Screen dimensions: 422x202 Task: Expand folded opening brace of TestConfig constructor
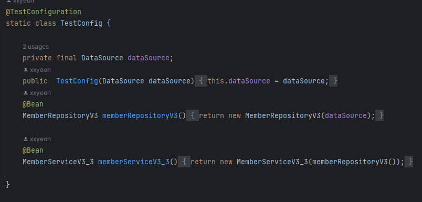(201, 81)
